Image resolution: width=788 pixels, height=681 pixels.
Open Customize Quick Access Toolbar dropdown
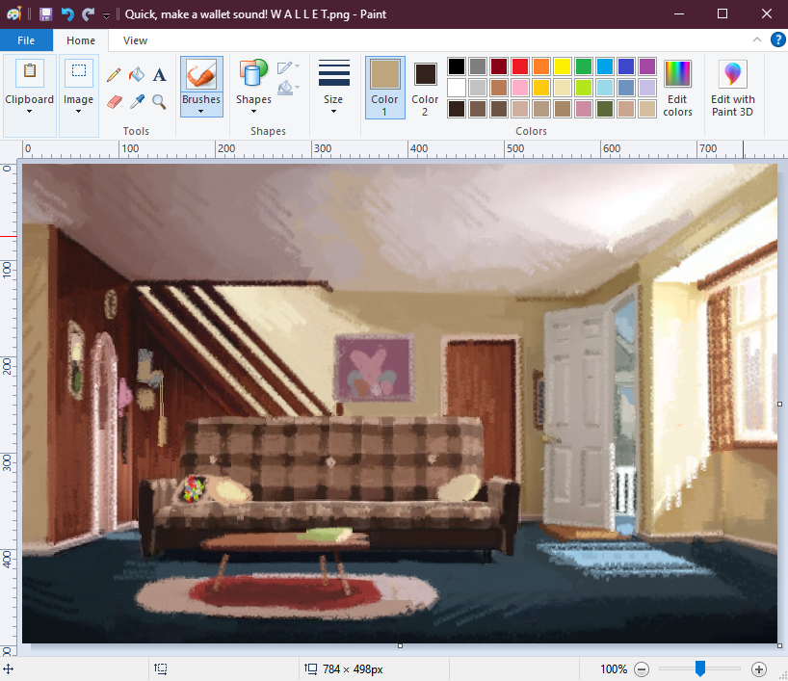pyautogui.click(x=107, y=15)
